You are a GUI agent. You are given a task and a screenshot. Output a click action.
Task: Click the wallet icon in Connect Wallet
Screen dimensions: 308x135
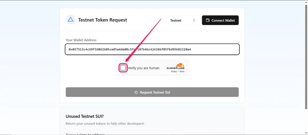(208, 20)
